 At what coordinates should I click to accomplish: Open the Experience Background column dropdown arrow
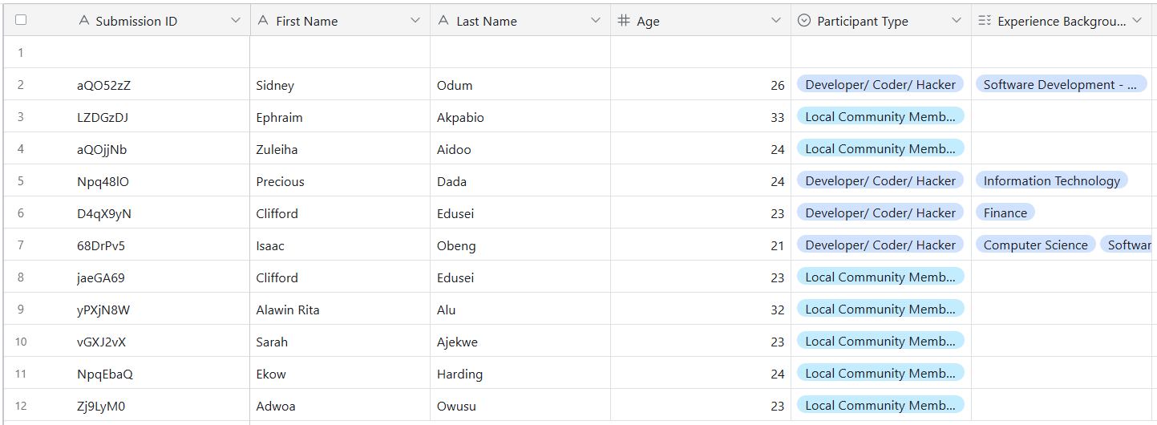(1137, 21)
